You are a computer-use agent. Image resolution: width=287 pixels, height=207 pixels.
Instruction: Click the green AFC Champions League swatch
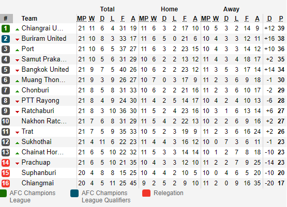tap(3, 193)
